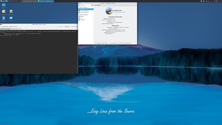Click the Calculate Linux penguin logo

(109, 11)
